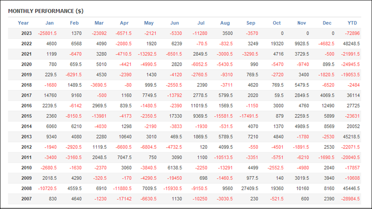This screenshot has height=209, width=372.
Task: Click the Apr column header
Action: [x=124, y=23]
